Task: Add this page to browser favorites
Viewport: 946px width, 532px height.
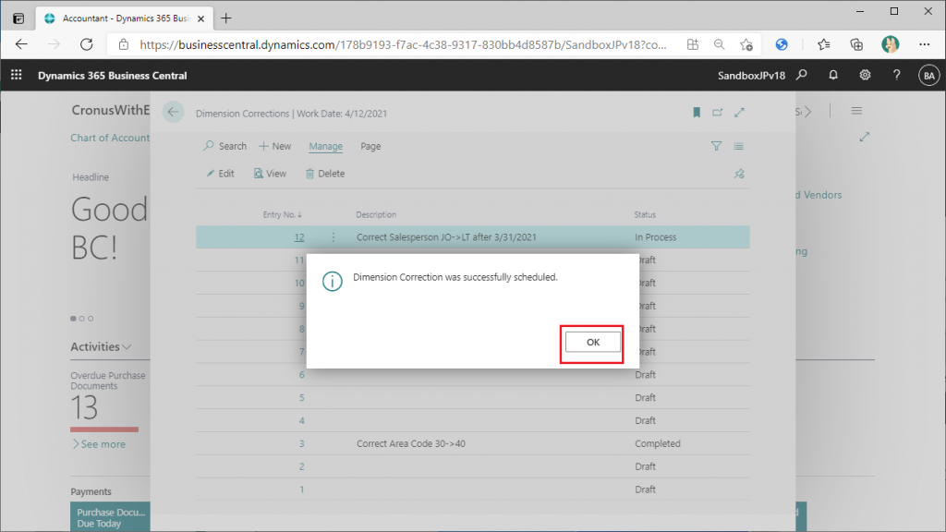Action: (x=746, y=44)
